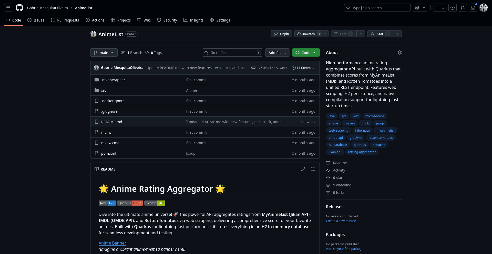Image resolution: width=492 pixels, height=254 pixels.
Task: Click the java topic tag
Action: pyautogui.click(x=332, y=116)
